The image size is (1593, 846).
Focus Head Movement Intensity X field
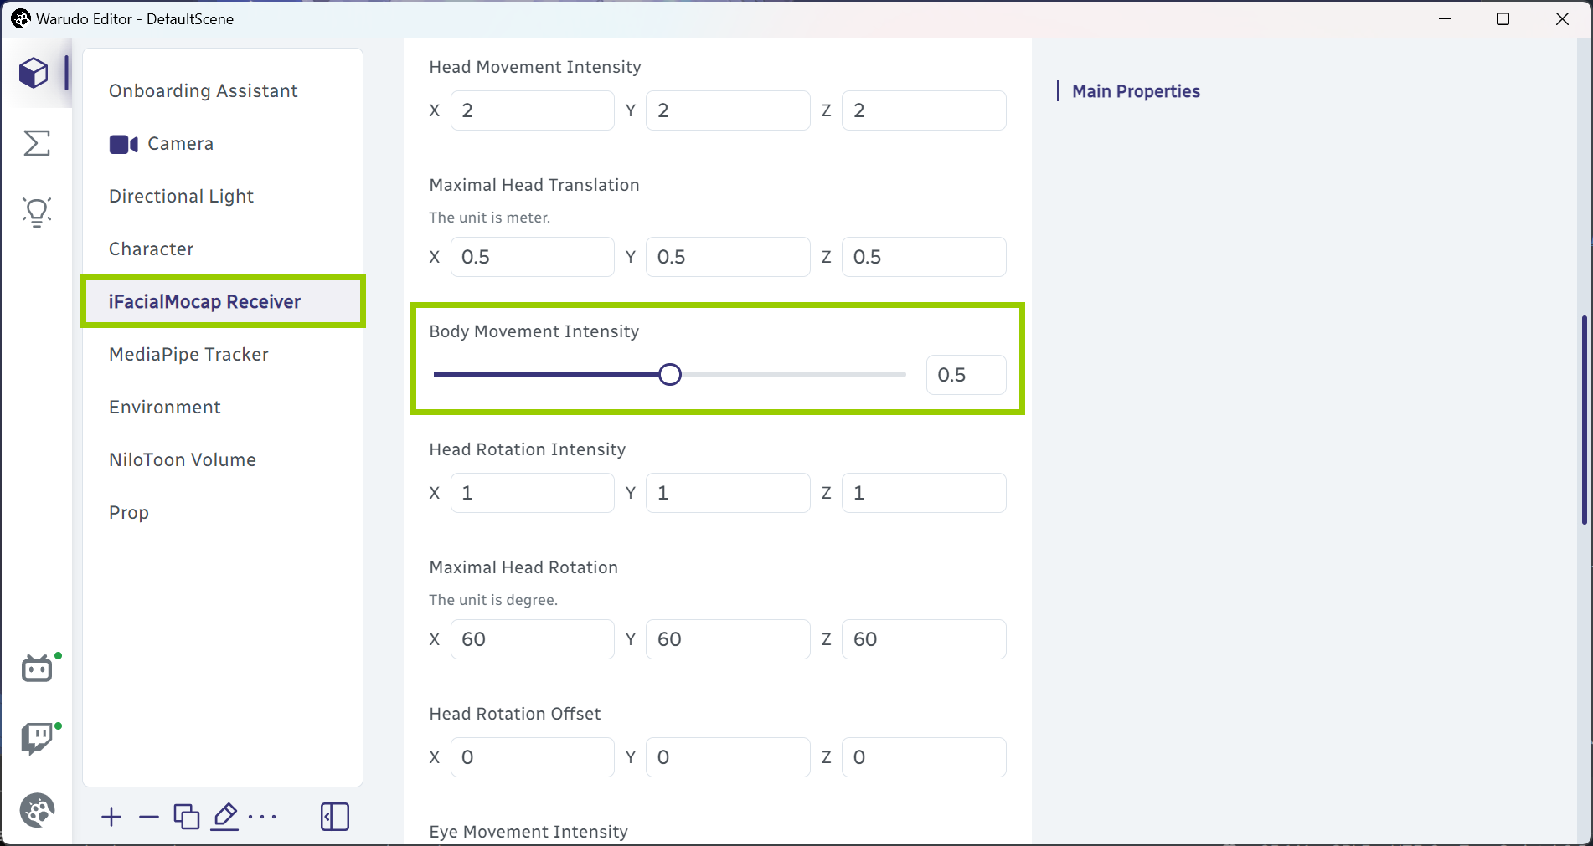532,110
